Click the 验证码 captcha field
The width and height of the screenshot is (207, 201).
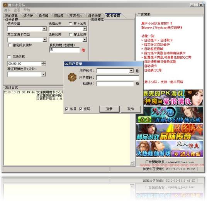tap(115, 84)
